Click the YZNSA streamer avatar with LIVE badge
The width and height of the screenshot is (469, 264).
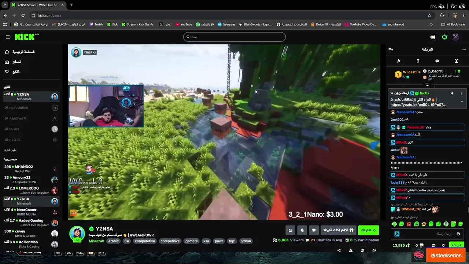[77, 234]
